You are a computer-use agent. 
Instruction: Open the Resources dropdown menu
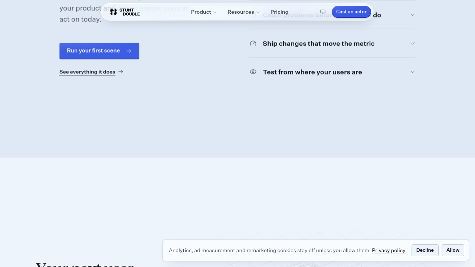pos(243,12)
